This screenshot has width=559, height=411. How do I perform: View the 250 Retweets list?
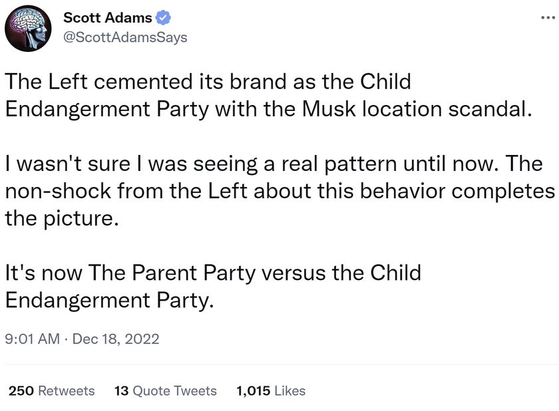point(52,390)
